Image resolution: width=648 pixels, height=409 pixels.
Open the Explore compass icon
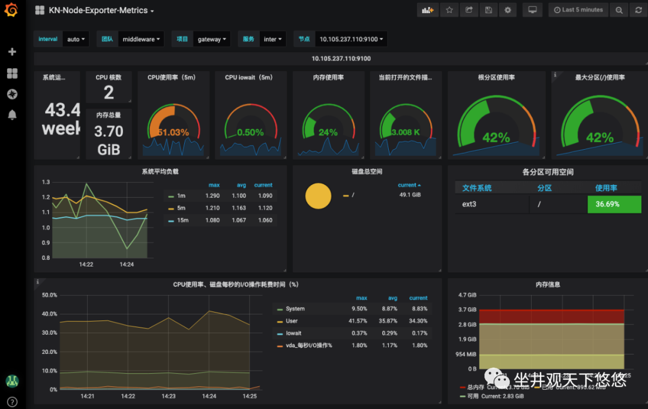pyautogui.click(x=12, y=94)
